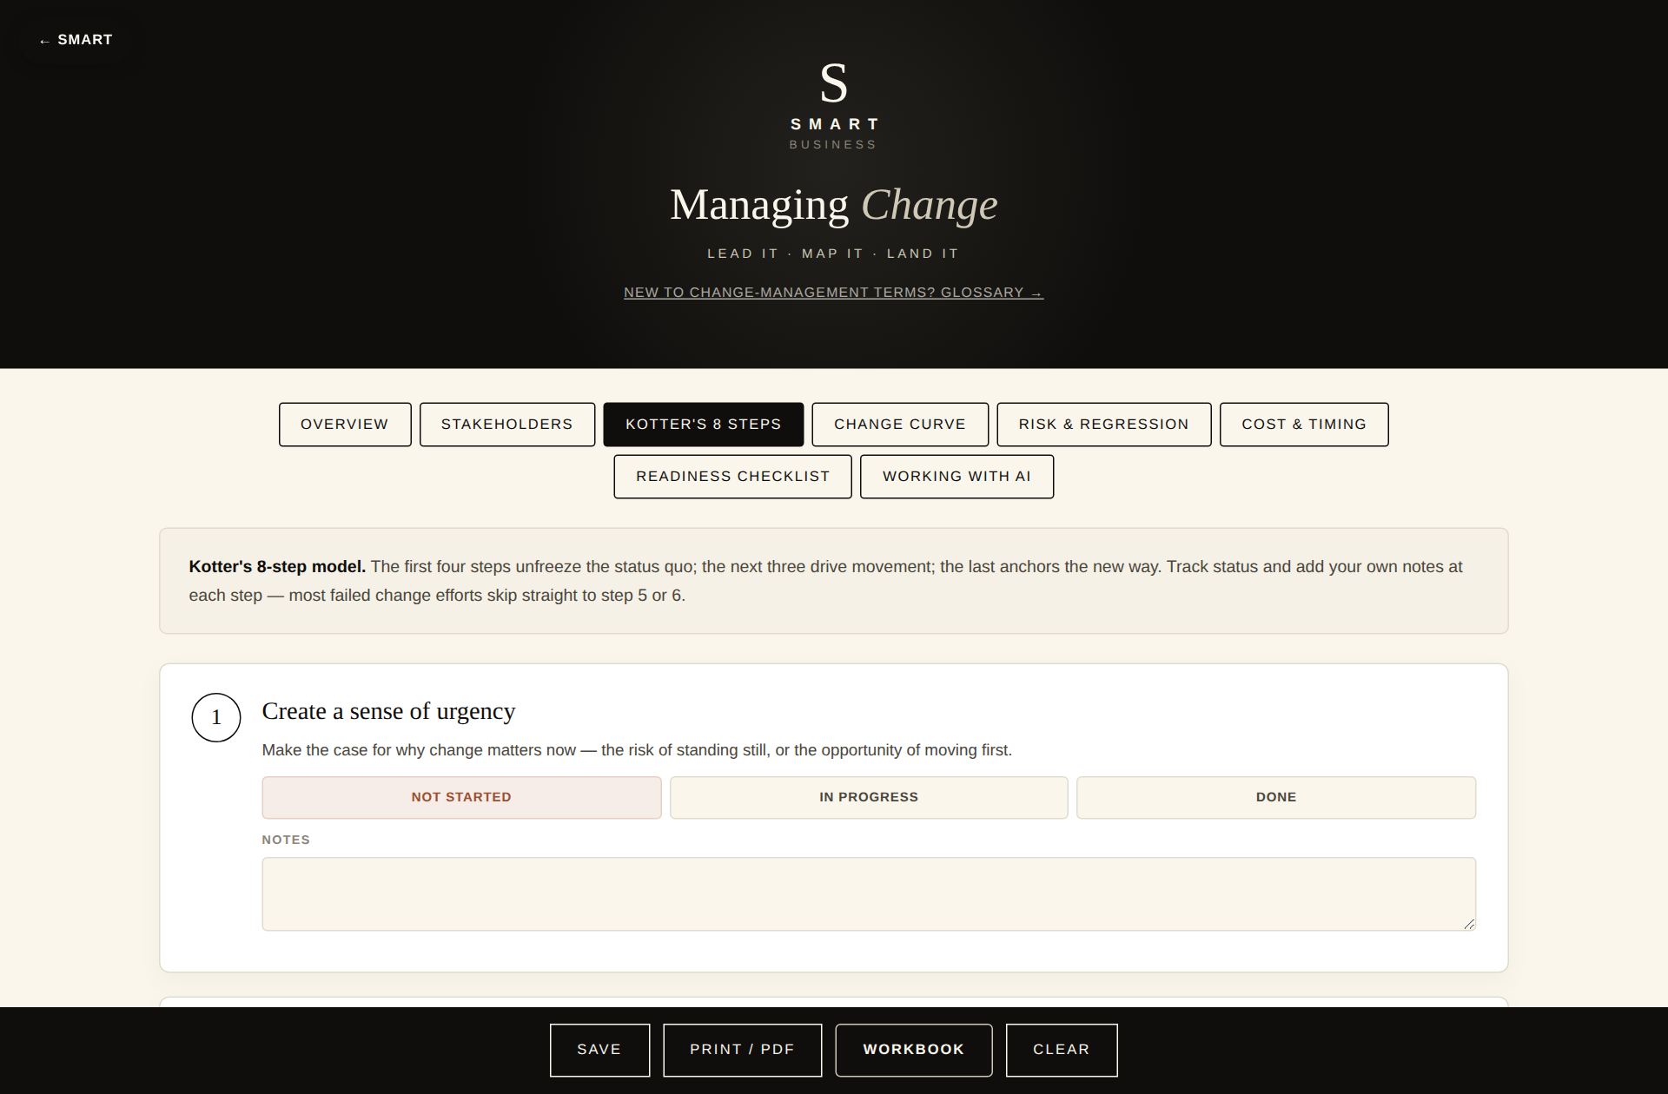The width and height of the screenshot is (1668, 1094).
Task: Click the step number 1 circle
Action: point(216,717)
